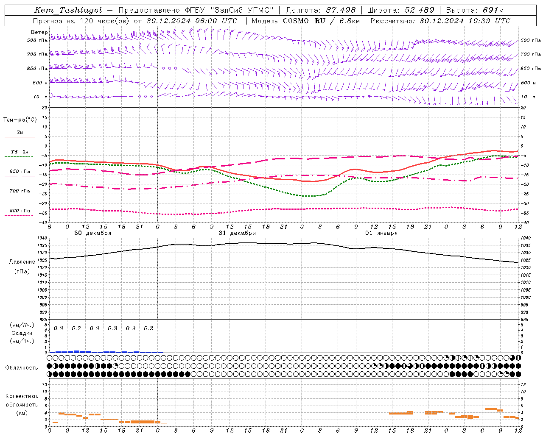
Task: Click the 700 гПа entry in temperature legend
Action: pos(20,191)
